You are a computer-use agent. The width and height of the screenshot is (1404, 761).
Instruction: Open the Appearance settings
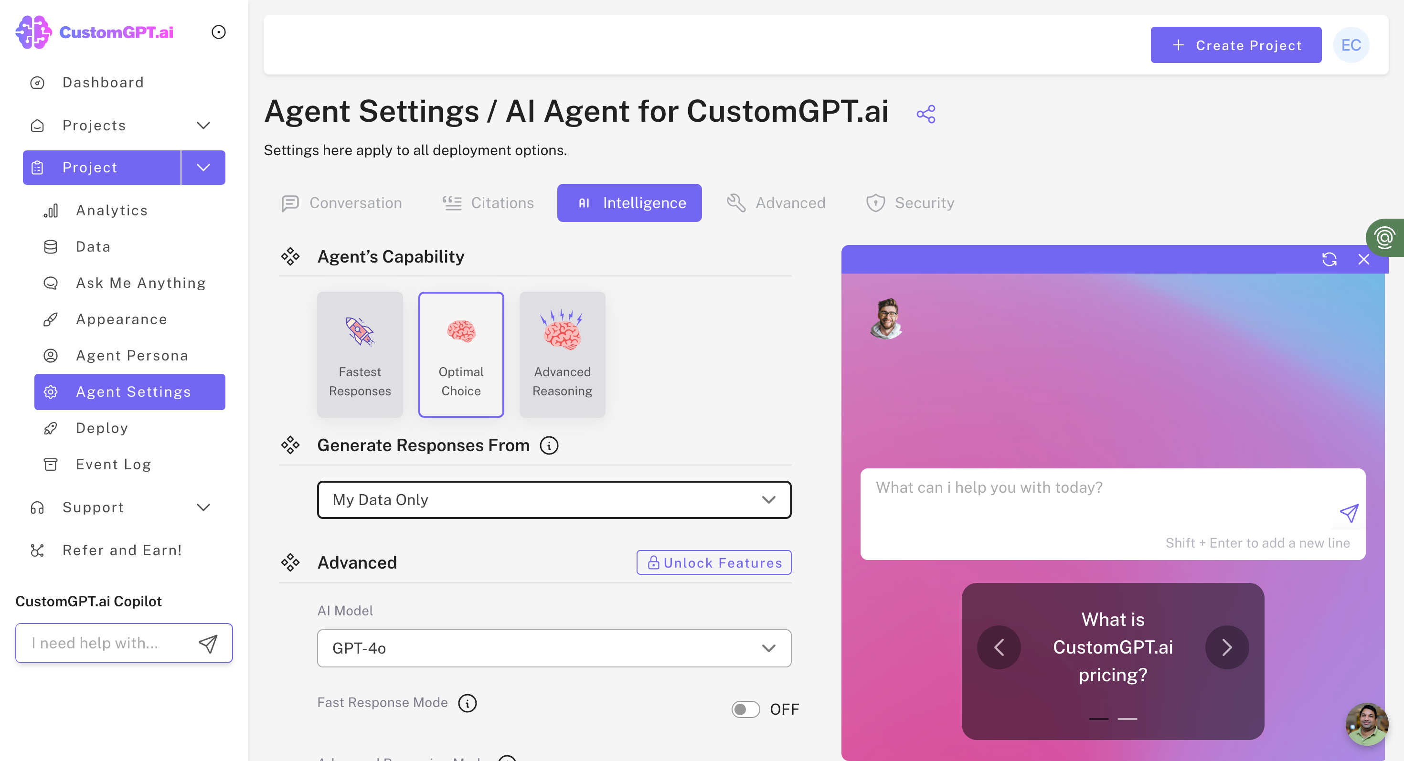pyautogui.click(x=121, y=319)
